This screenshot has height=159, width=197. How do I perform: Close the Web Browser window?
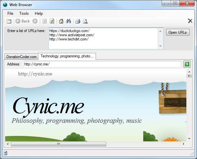(187, 4)
